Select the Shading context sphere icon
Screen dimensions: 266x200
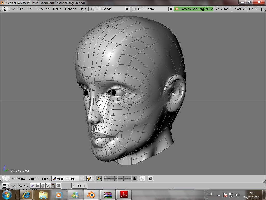click(43, 186)
